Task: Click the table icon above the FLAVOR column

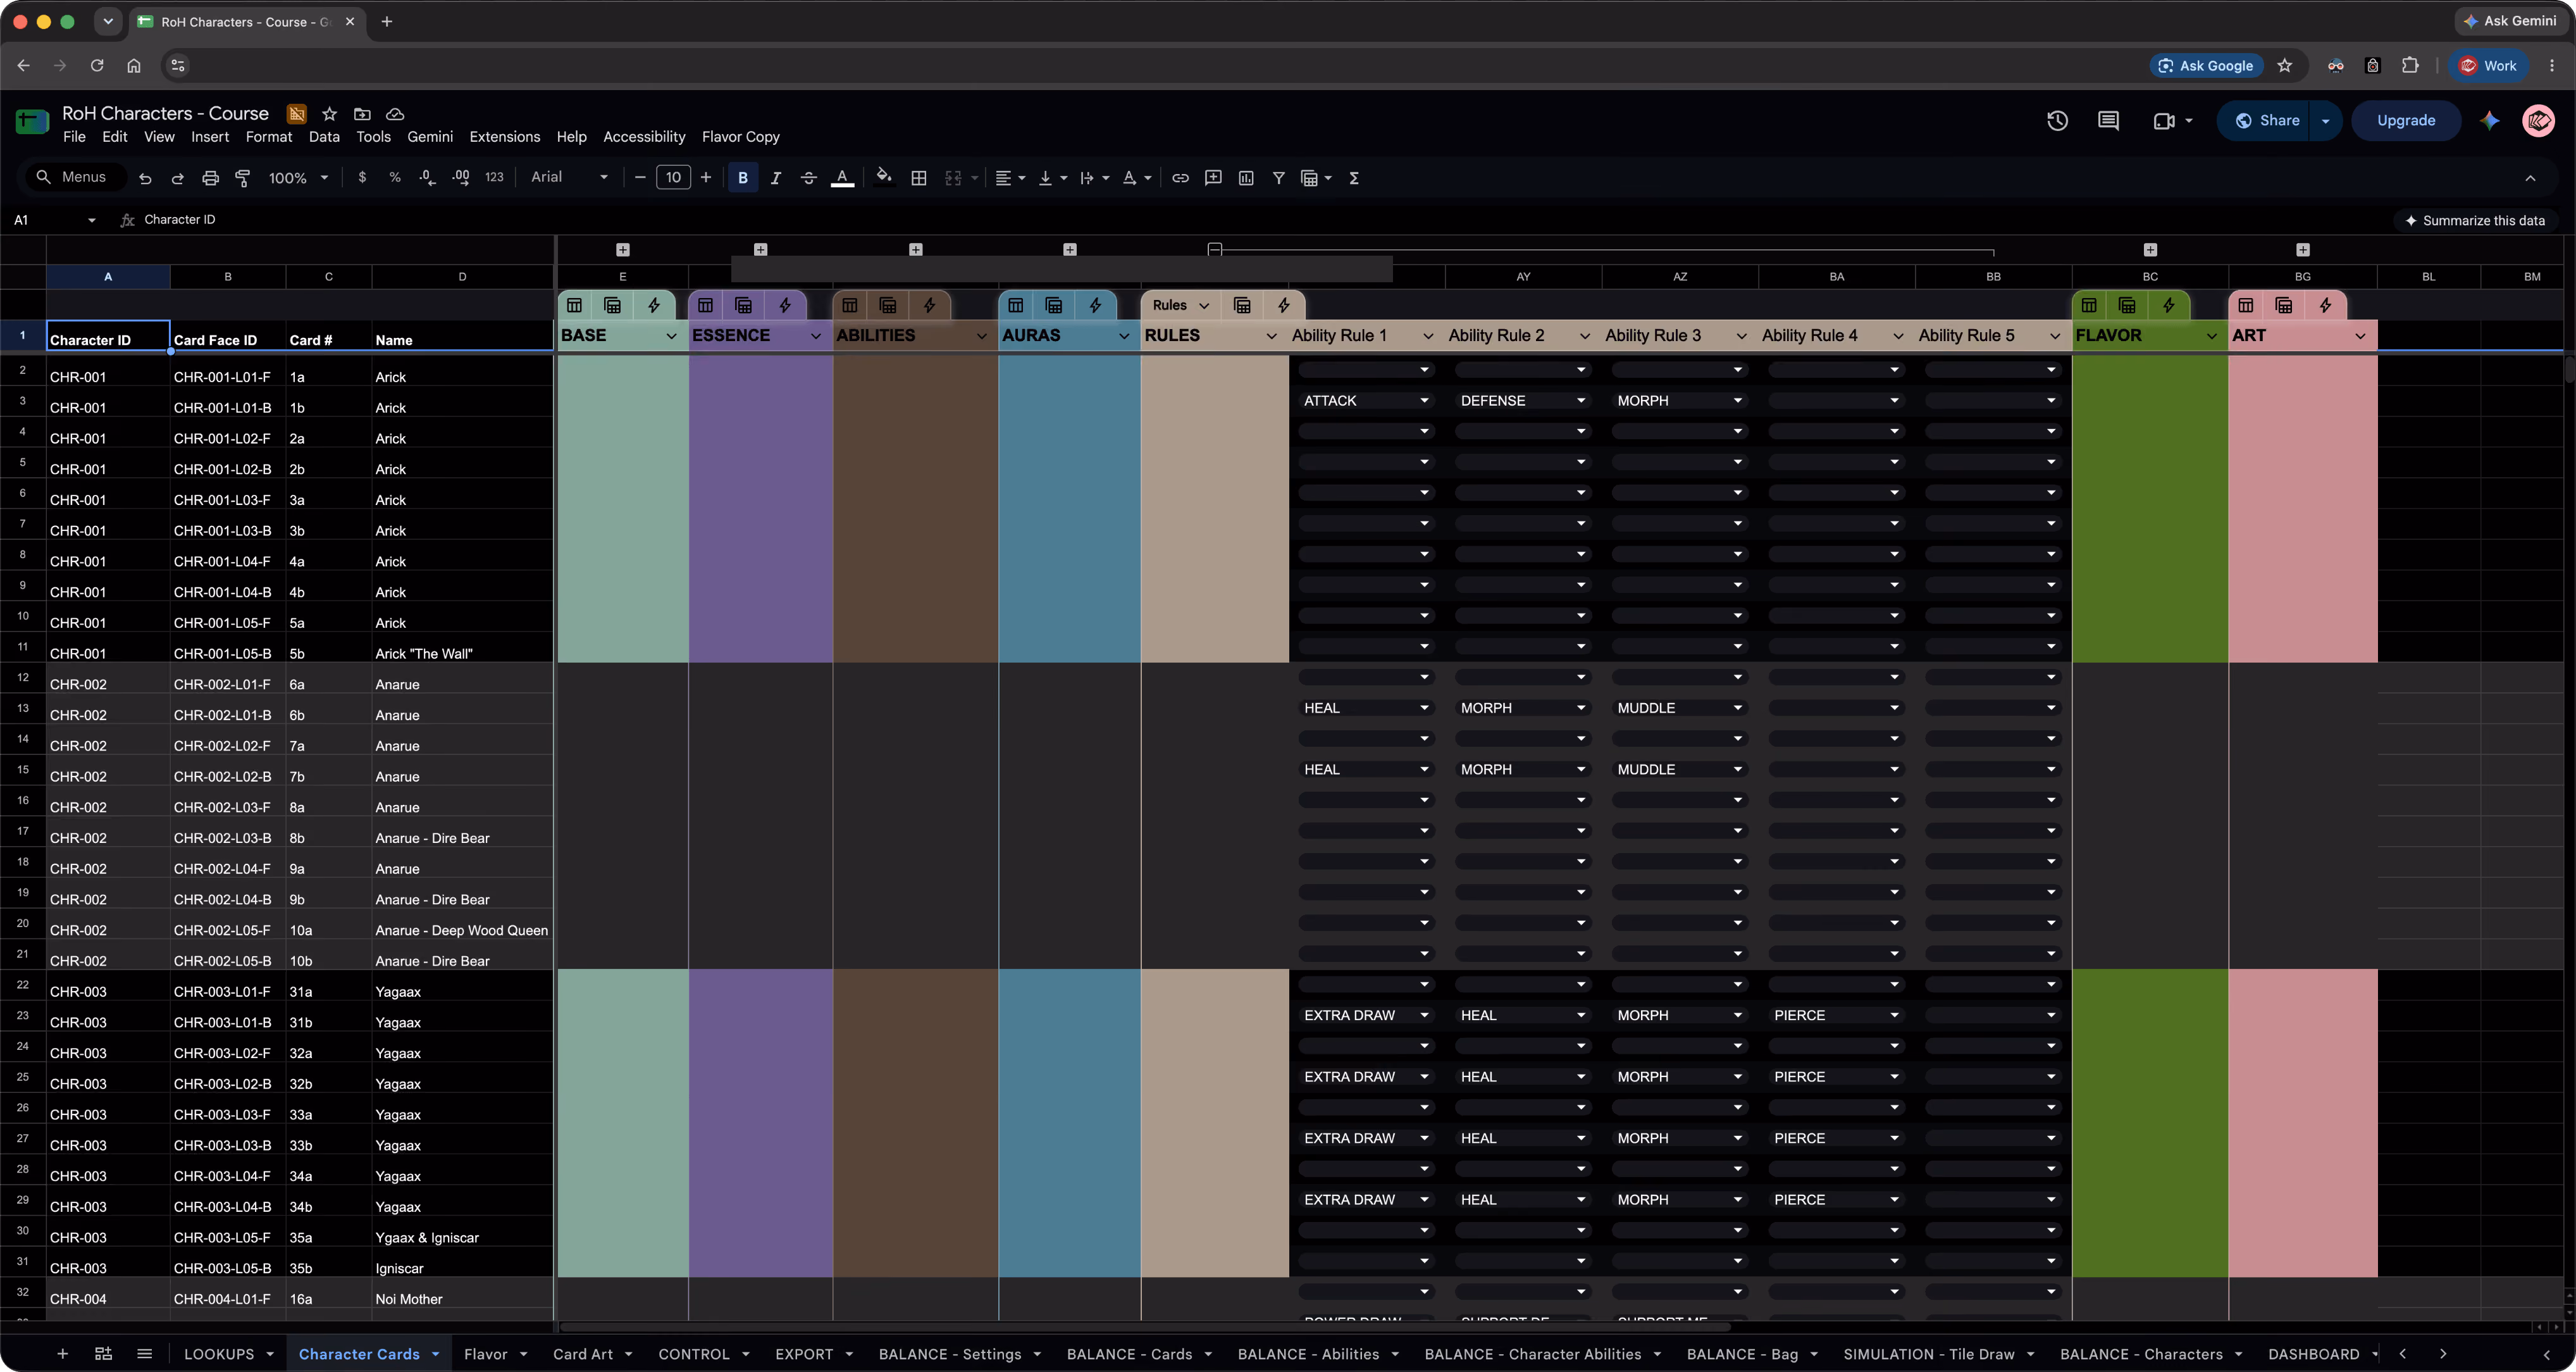Action: 2089,305
